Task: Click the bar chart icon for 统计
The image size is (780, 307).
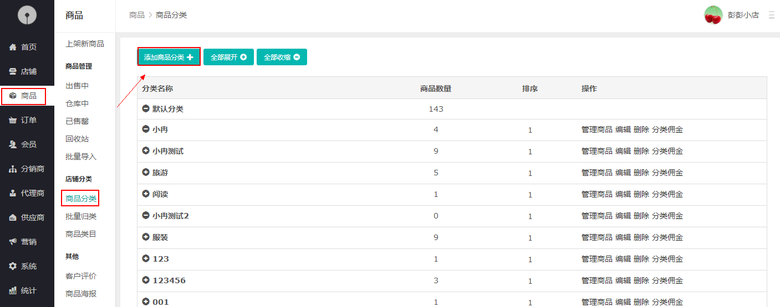Action: (13, 291)
